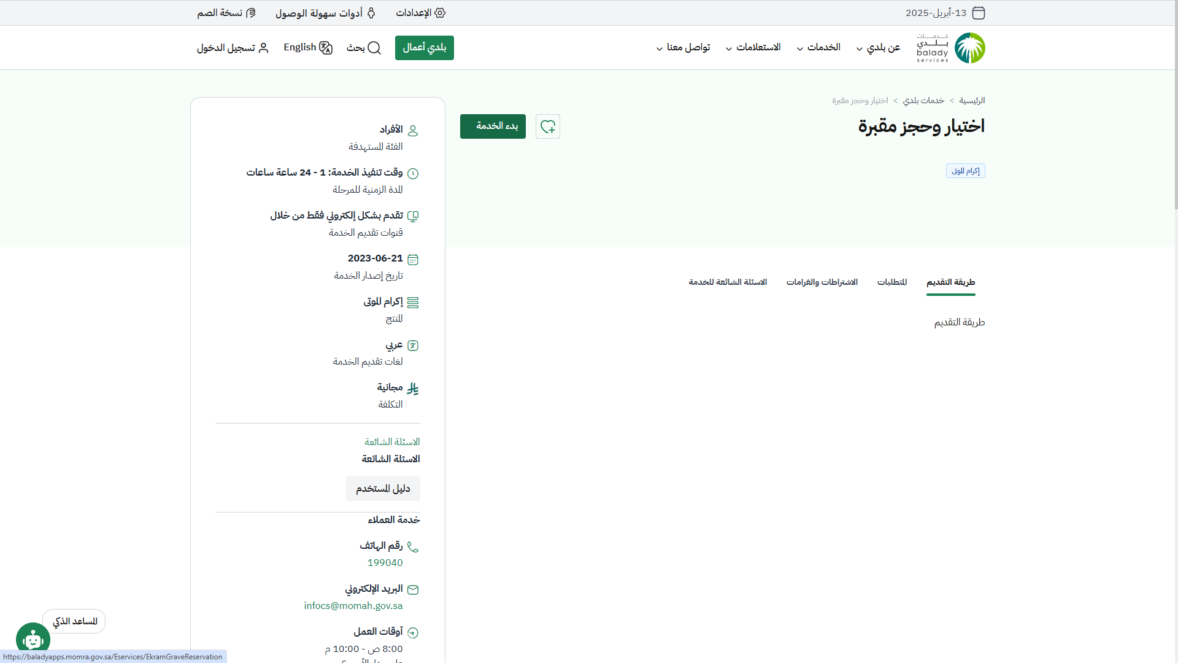Click the English language switch icon

pyautogui.click(x=326, y=48)
